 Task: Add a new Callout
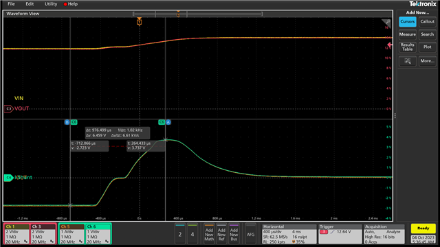(427, 21)
